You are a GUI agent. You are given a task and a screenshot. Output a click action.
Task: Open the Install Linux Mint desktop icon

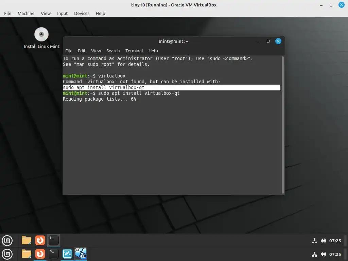[x=41, y=38]
